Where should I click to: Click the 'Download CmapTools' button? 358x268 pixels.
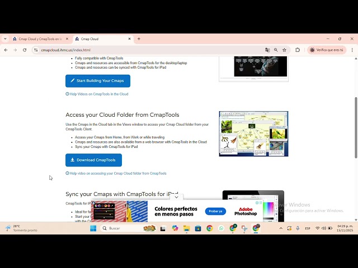point(93,160)
